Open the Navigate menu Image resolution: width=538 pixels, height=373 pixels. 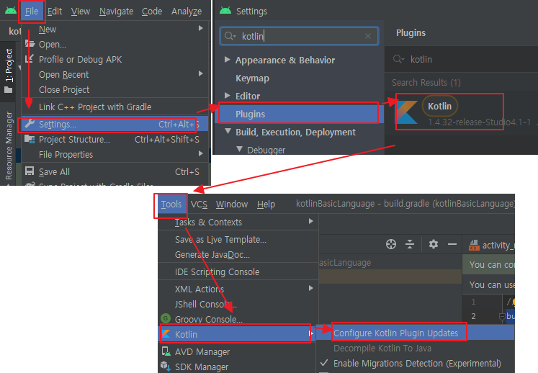pyautogui.click(x=116, y=12)
